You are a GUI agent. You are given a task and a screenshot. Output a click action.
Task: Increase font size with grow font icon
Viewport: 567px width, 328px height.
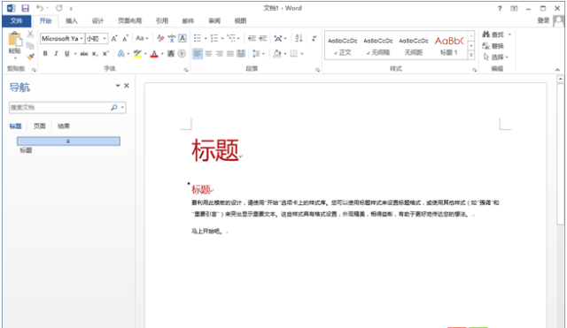[x=114, y=38]
